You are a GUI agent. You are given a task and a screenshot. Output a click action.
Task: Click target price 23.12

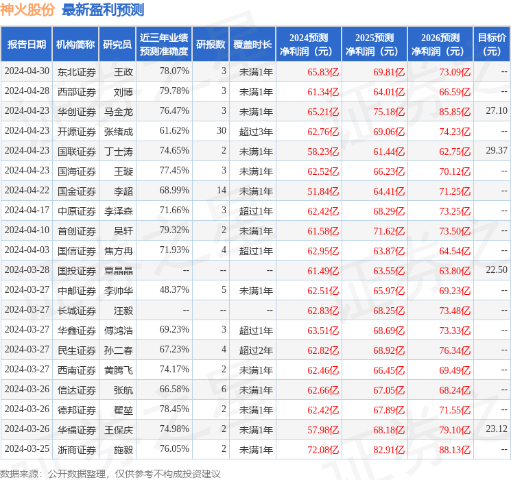[497, 429]
